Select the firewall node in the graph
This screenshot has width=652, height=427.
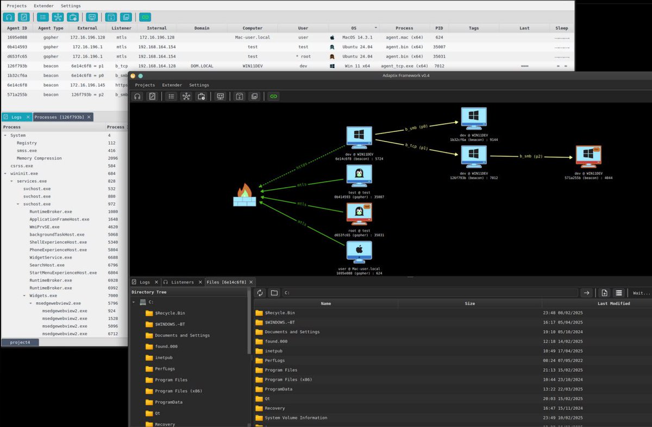244,195
